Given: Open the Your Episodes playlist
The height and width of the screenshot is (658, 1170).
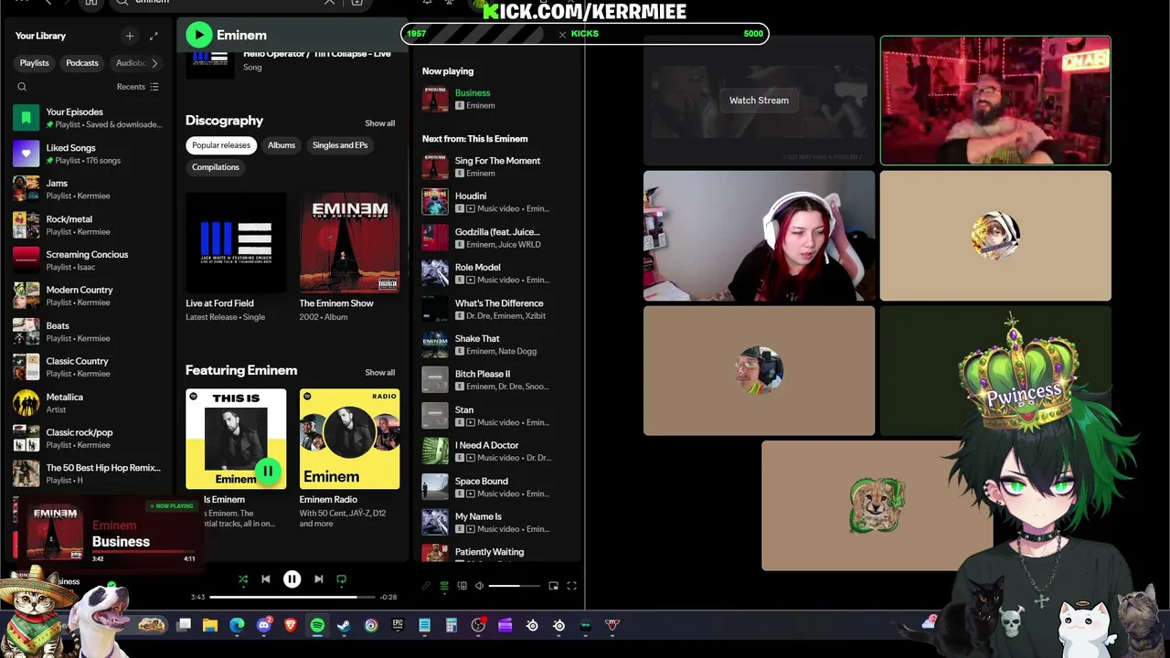Looking at the screenshot, I should coord(88,118).
